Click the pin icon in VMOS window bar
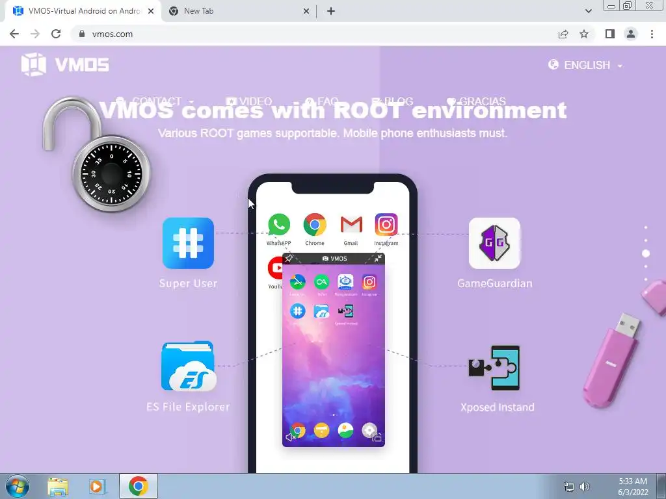Viewport: 666px width, 499px height. tap(289, 259)
